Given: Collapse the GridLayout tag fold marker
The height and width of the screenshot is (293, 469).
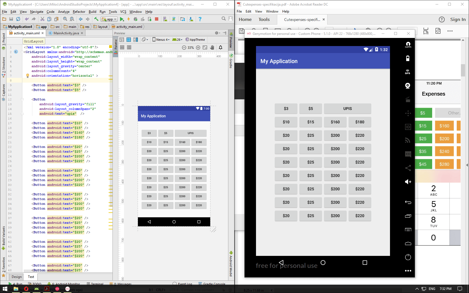Looking at the screenshot, I should pos(22,52).
